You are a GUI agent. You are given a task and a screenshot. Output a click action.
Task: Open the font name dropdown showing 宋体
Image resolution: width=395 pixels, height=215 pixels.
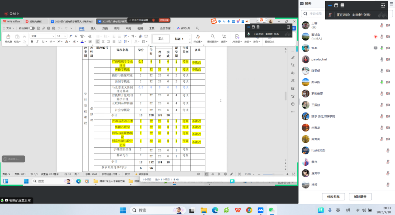43,36
